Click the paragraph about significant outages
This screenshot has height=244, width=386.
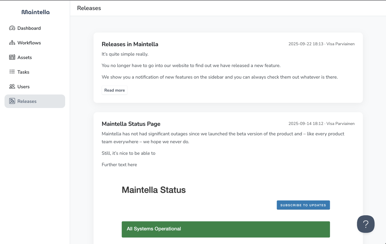(x=223, y=138)
